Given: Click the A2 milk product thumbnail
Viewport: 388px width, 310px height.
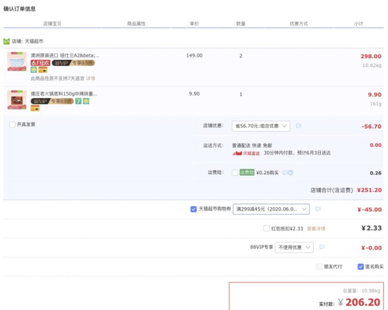Looking at the screenshot, I should (x=17, y=61).
